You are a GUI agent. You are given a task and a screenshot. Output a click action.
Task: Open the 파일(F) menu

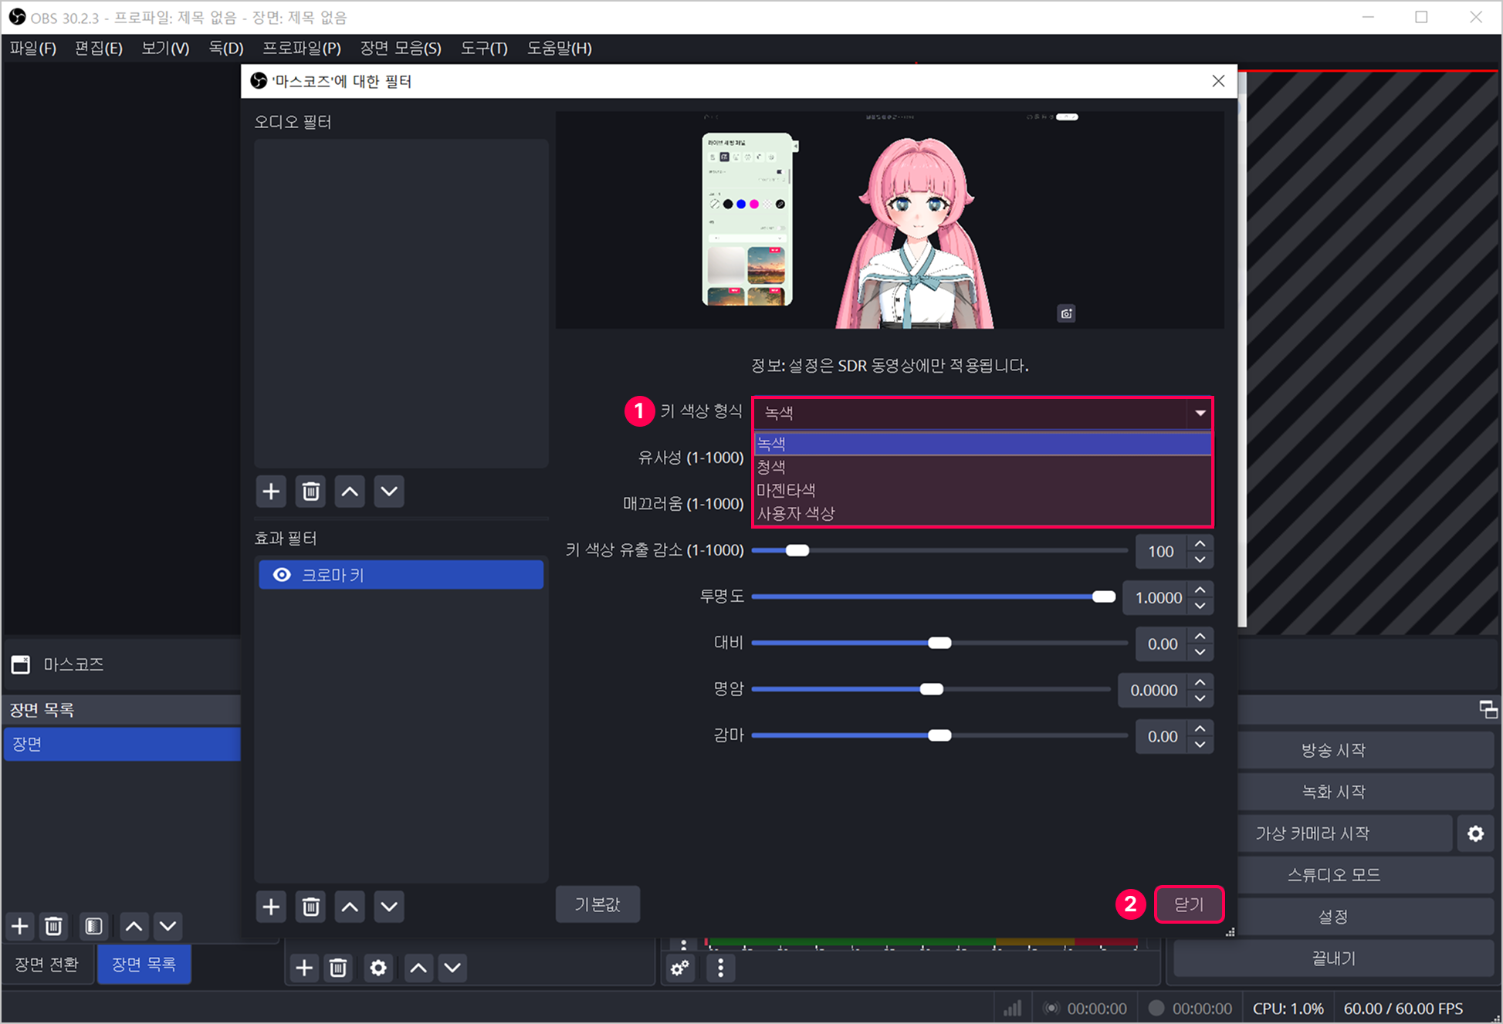point(33,49)
